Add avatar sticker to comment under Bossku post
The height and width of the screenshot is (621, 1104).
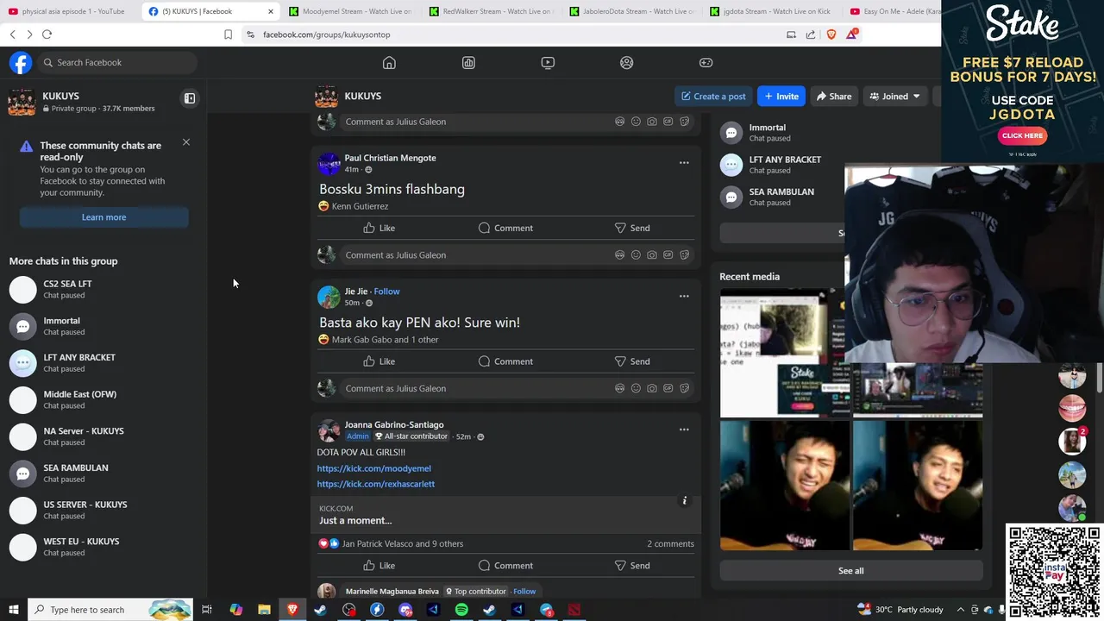(x=619, y=255)
